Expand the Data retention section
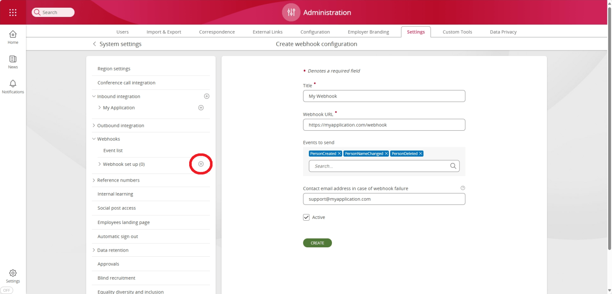612x294 pixels. tap(93, 250)
